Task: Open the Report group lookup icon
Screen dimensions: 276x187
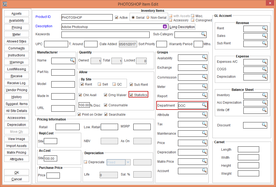Action: pos(204,95)
